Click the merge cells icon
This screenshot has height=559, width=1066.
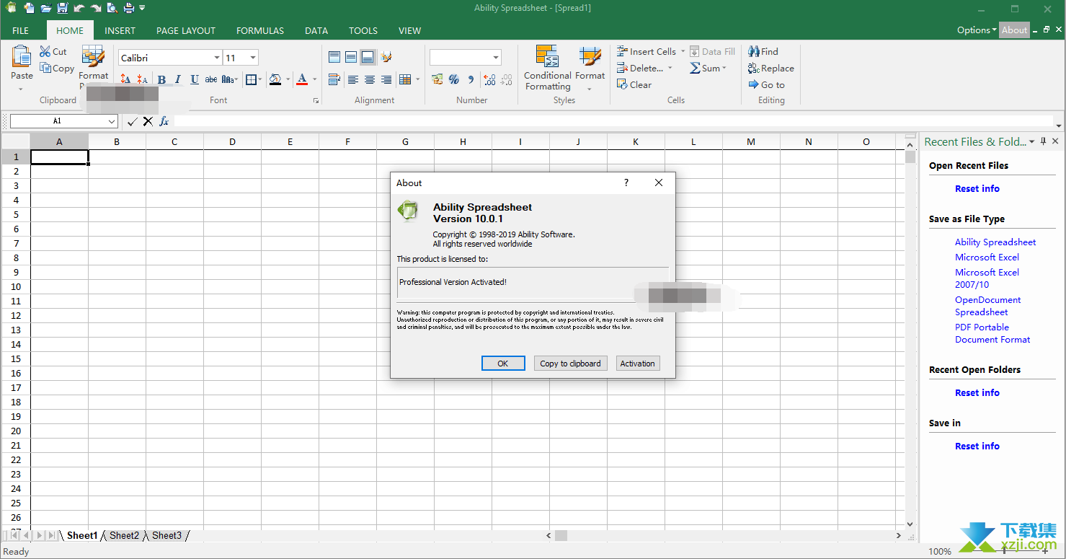pos(405,79)
